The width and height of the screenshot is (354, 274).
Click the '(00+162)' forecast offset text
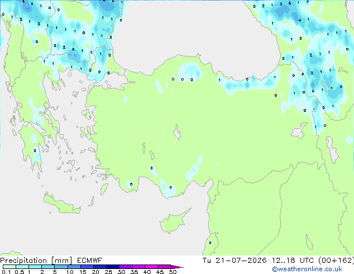click(x=336, y=261)
